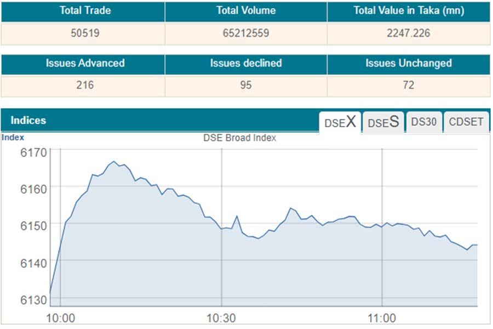
Task: Click the Total Value in Taka header
Action: click(409, 11)
